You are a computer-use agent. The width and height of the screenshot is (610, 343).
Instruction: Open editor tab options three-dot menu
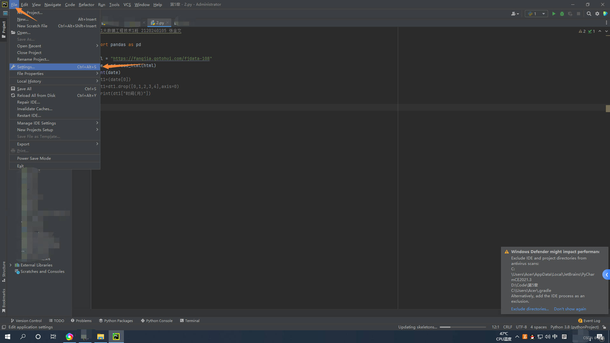(606, 23)
